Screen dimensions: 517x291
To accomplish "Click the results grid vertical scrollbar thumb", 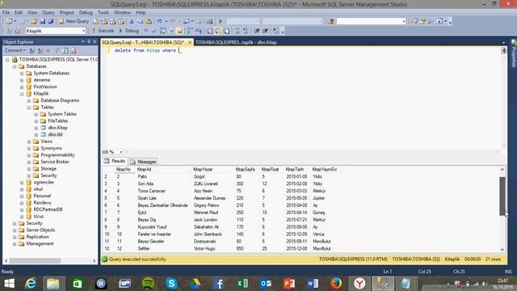I will 502,196.
